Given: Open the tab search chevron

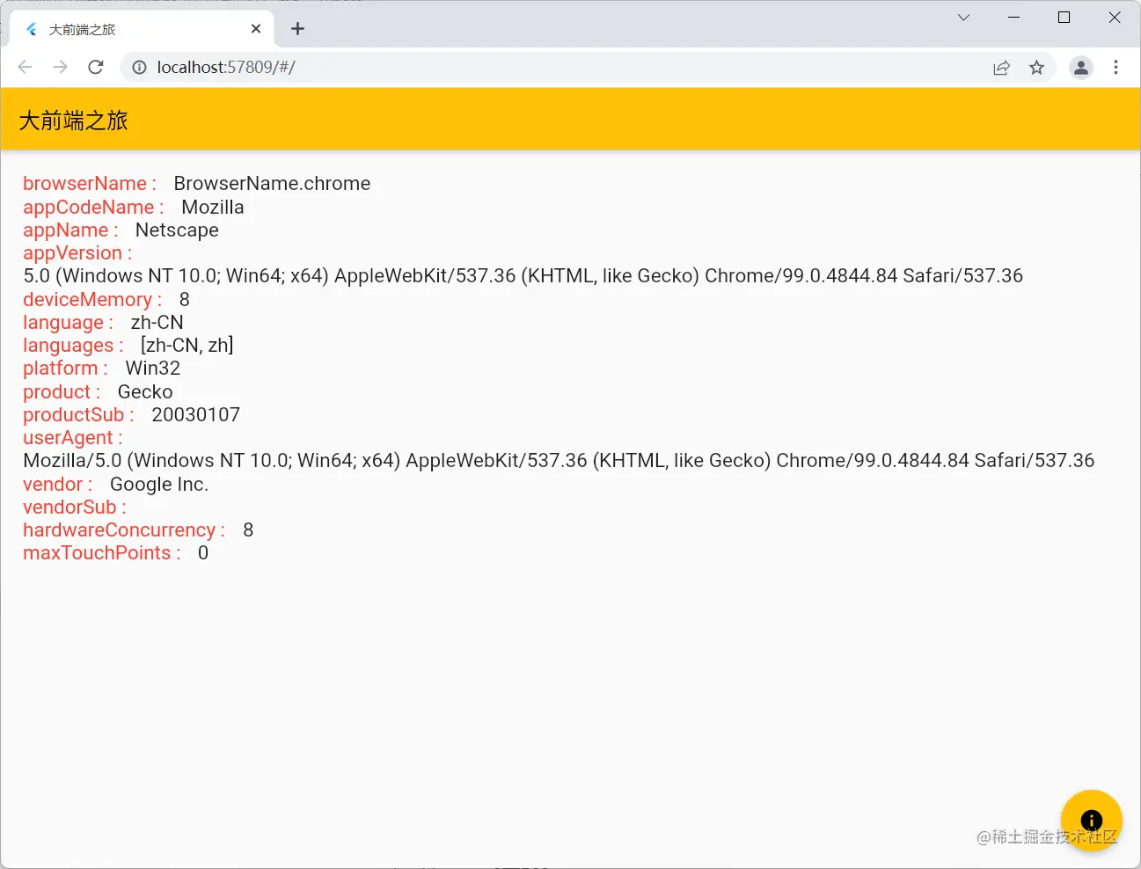Looking at the screenshot, I should [x=963, y=18].
